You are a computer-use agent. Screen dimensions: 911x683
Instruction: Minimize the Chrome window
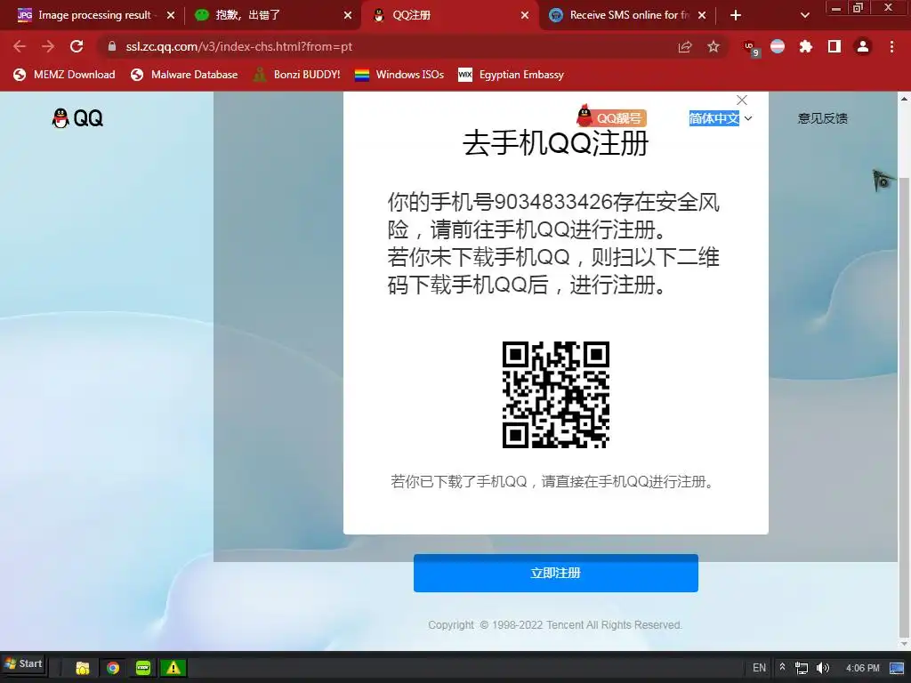[836, 8]
